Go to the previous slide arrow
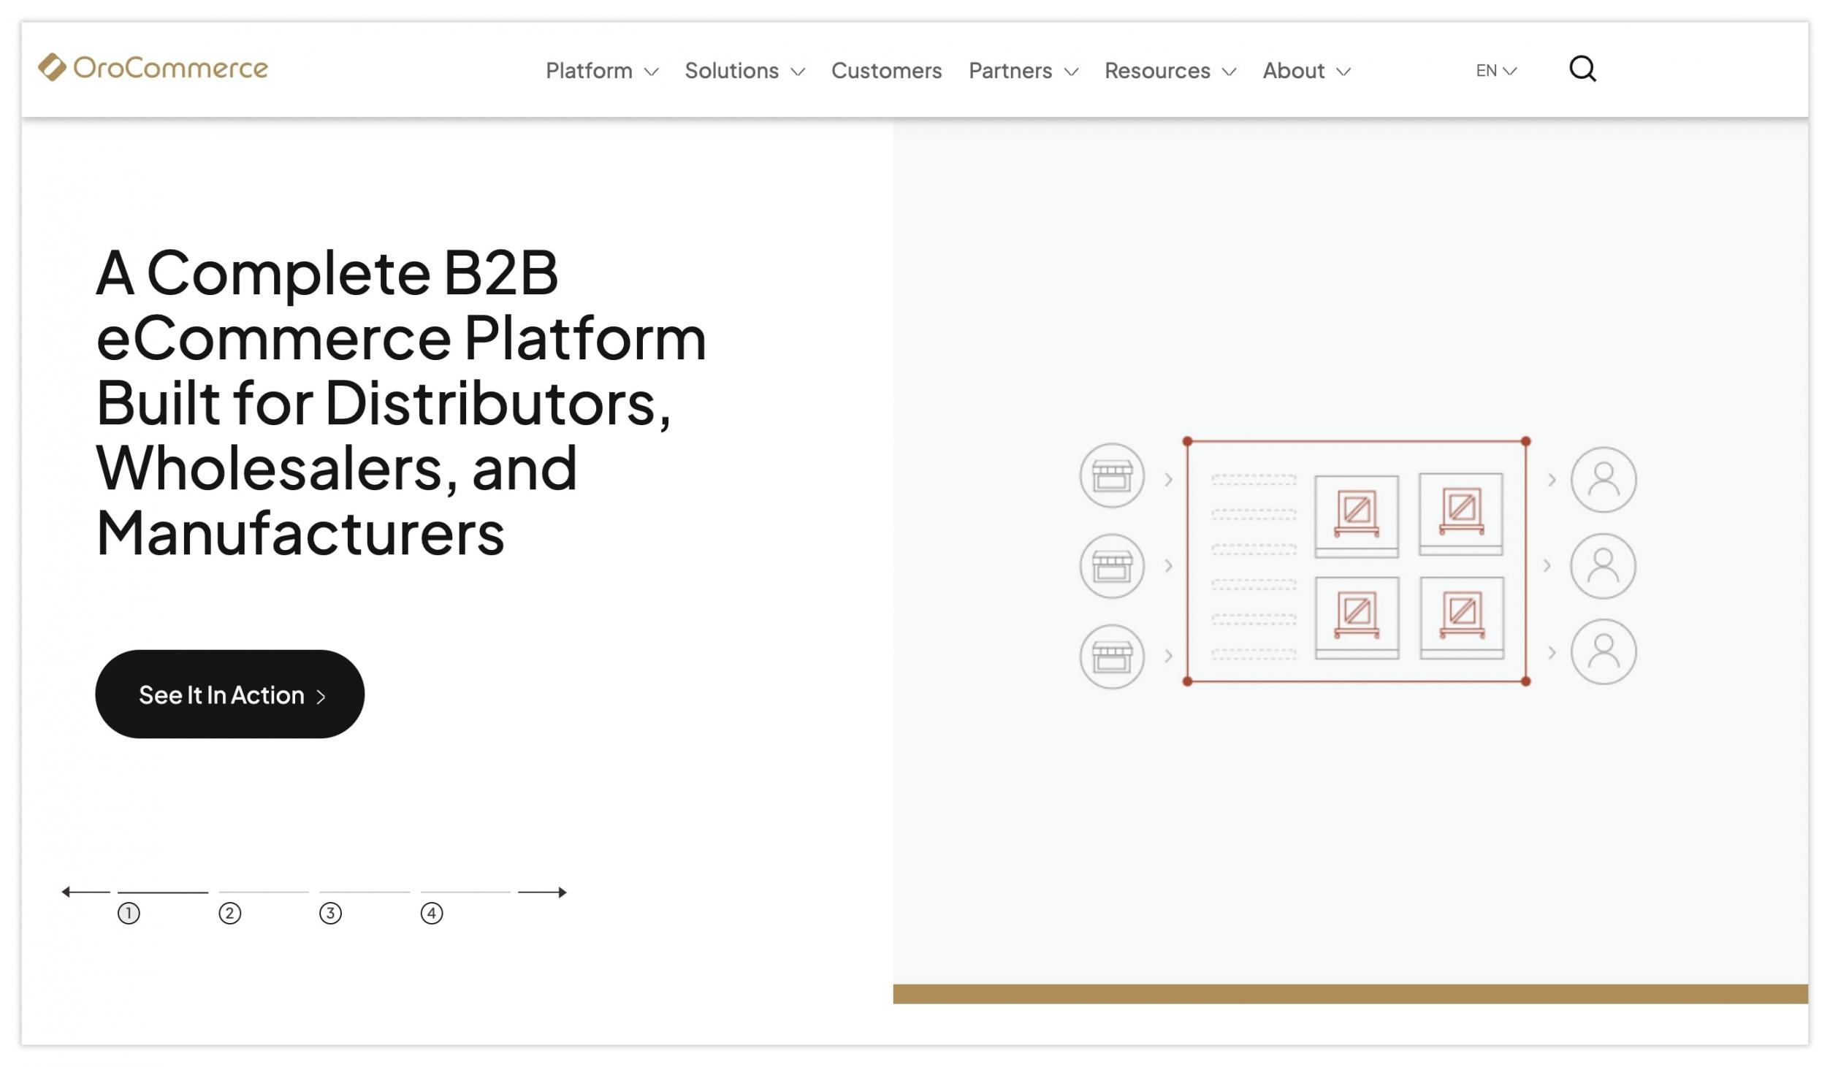Screen dimensions: 1830x1067 pos(85,892)
